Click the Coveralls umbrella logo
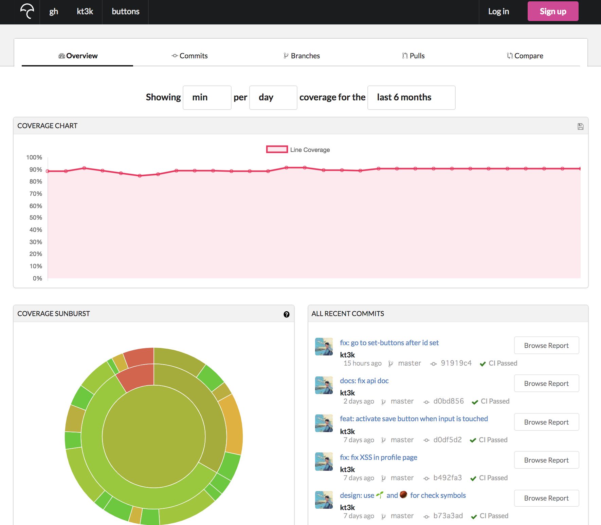This screenshot has width=601, height=525. [x=26, y=12]
